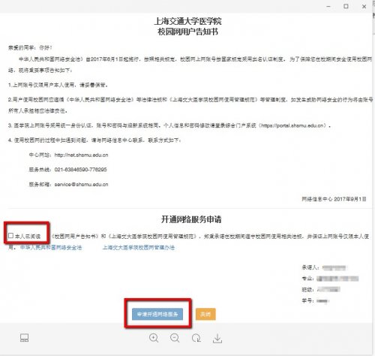
Task: Click the 上海交通大学医学院 title line
Action: 187,21
